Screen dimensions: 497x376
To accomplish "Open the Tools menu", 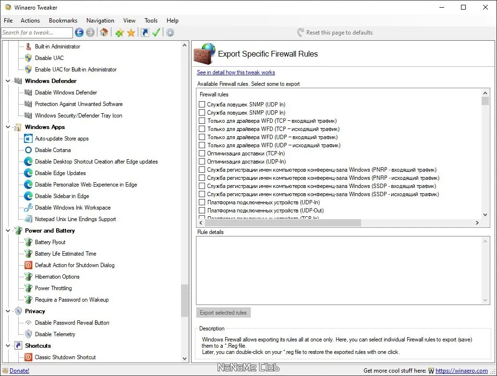I will 151,21.
